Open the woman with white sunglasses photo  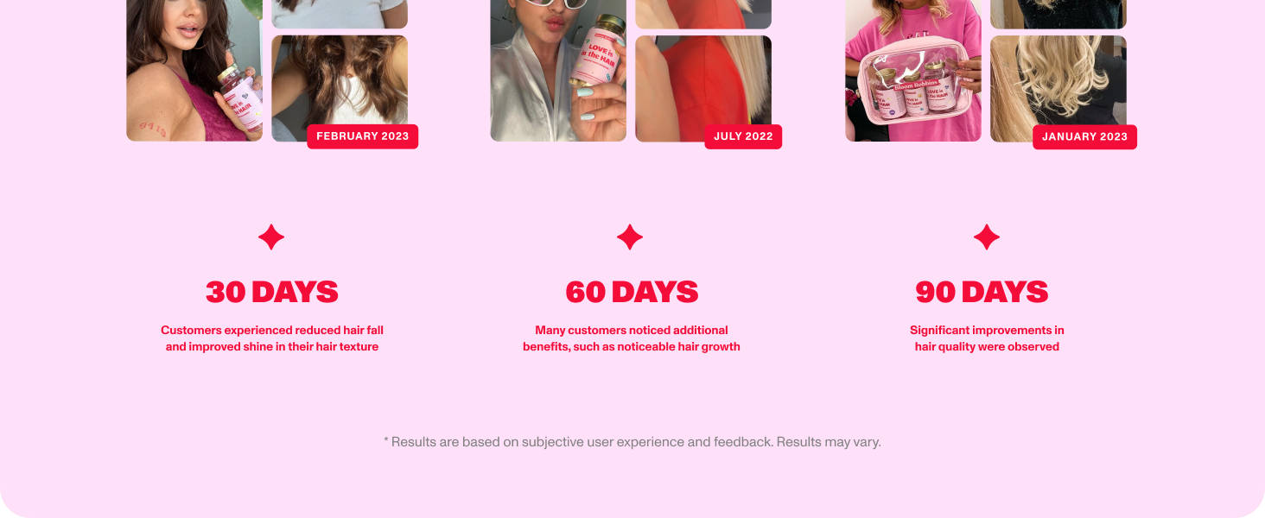click(x=558, y=71)
